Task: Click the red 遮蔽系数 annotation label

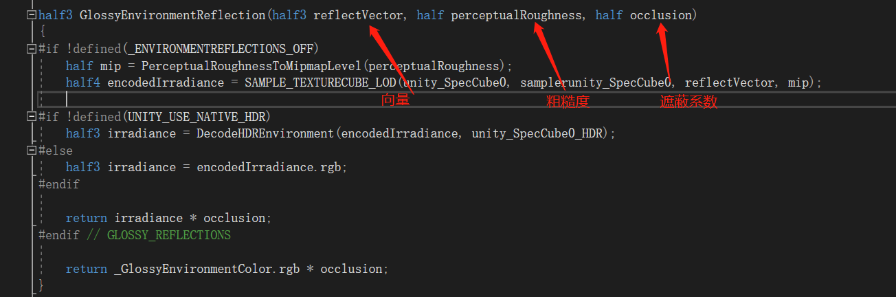Action: point(688,102)
